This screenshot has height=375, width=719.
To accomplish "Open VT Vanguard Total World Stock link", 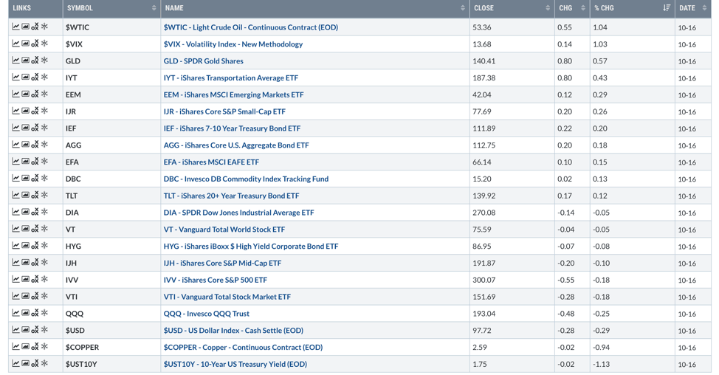I will pyautogui.click(x=224, y=230).
